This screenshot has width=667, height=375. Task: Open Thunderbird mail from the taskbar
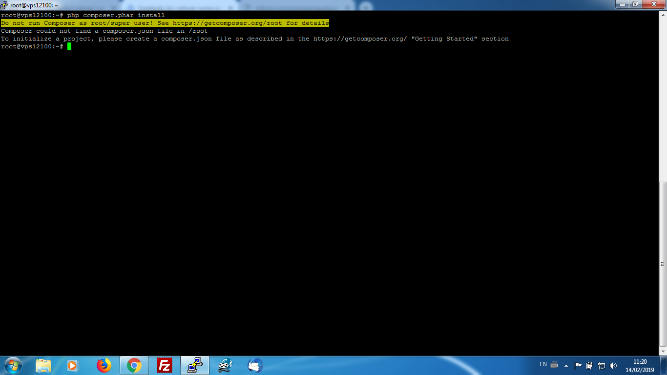pyautogui.click(x=255, y=365)
